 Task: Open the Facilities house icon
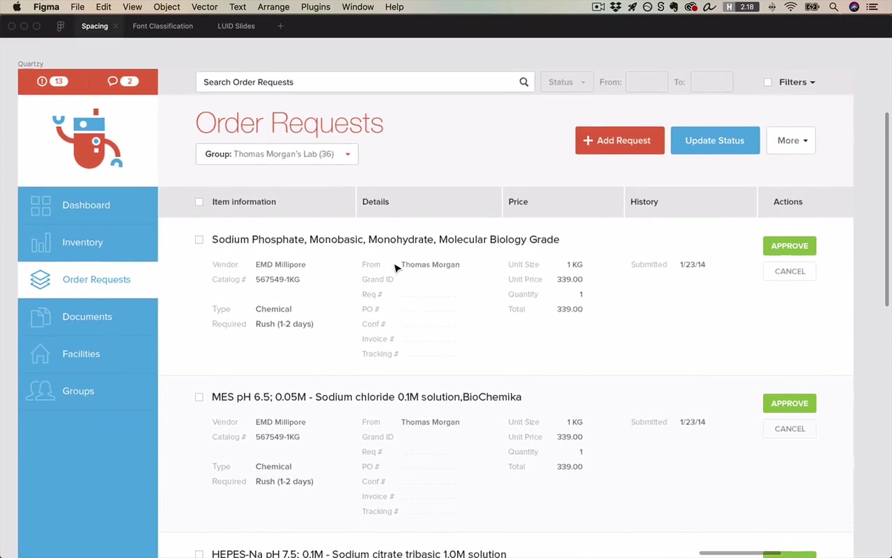coord(40,354)
